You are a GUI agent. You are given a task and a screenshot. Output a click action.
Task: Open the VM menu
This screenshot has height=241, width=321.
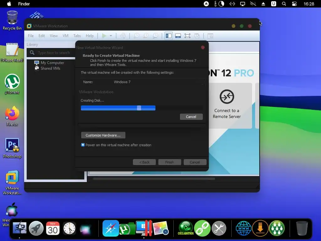(x=66, y=36)
